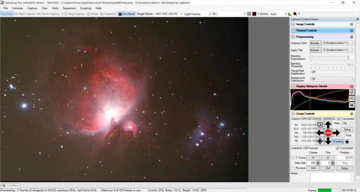
Task: Collapse the Display Histogram Stretch section
Action: click(x=293, y=87)
